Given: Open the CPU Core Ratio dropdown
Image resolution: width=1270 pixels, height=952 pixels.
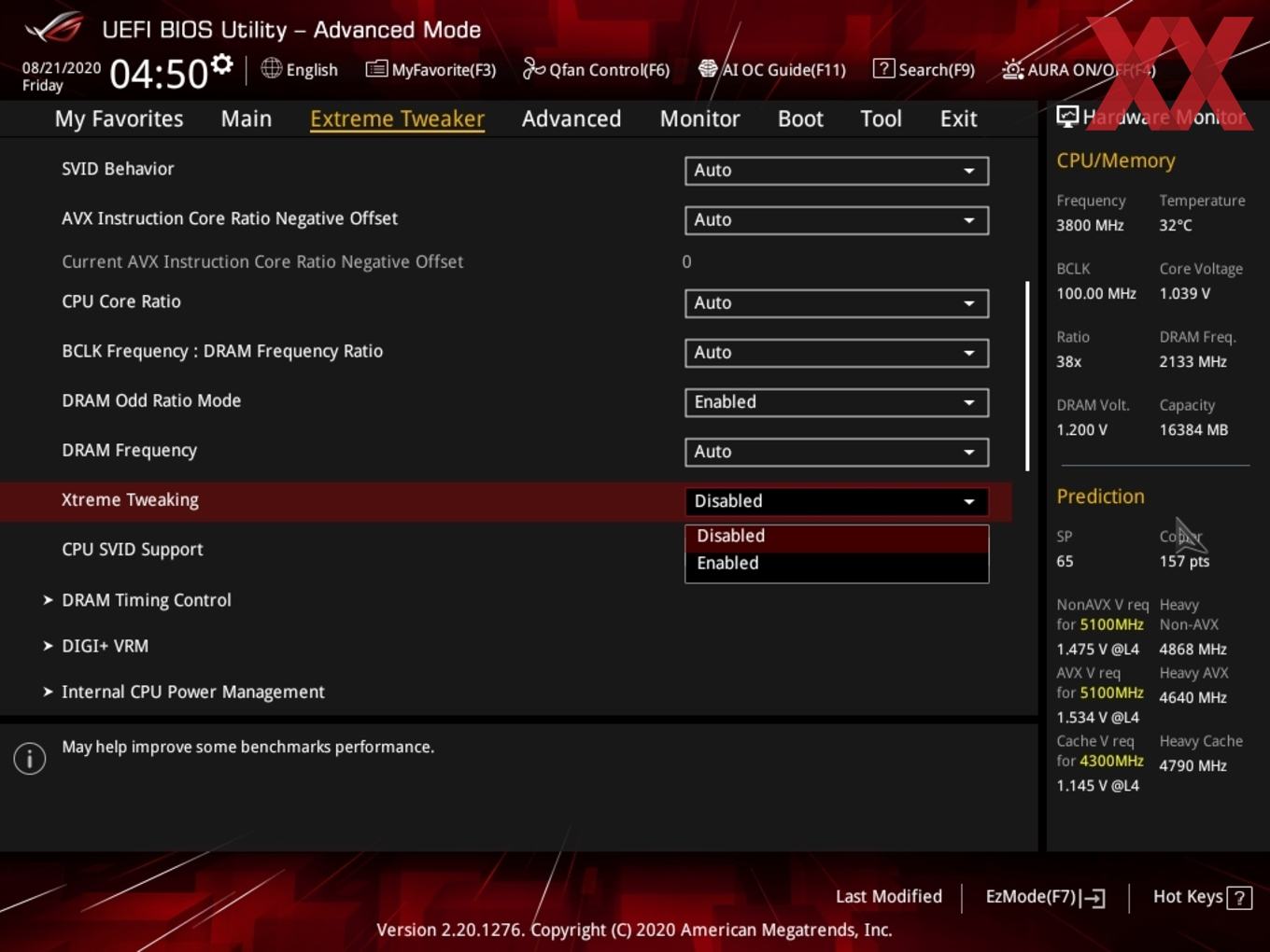Looking at the screenshot, I should [x=837, y=303].
